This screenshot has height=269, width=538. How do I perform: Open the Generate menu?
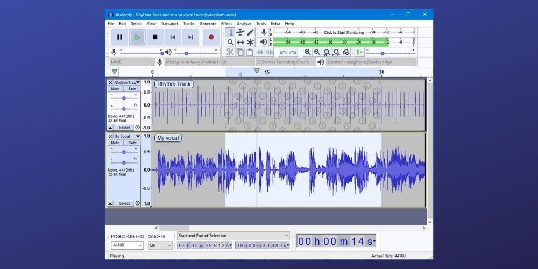click(x=208, y=24)
